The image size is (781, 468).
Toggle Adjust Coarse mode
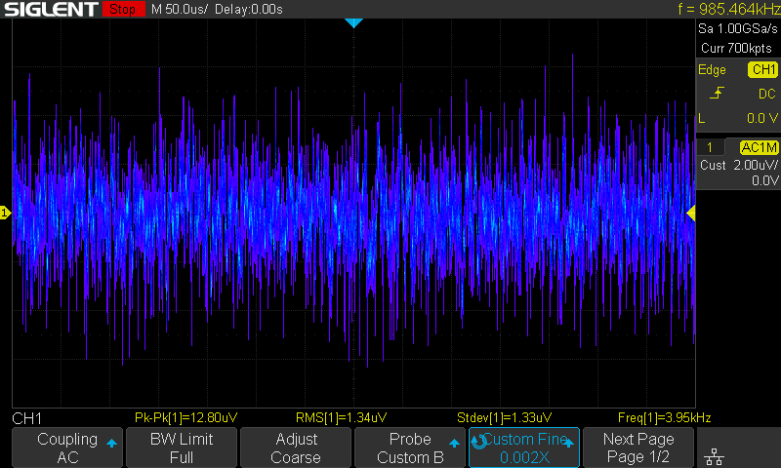point(295,448)
